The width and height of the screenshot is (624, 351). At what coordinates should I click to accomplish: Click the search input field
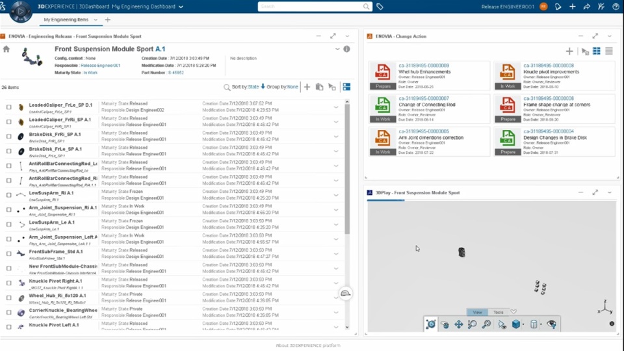click(311, 6)
